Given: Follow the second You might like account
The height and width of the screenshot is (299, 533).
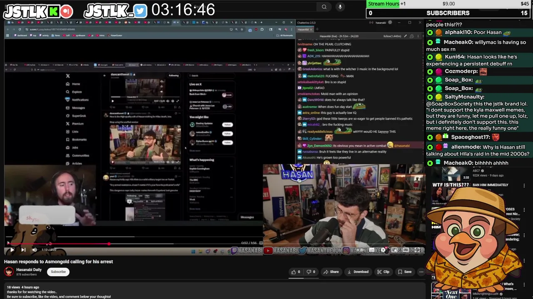Looking at the screenshot, I should click(x=227, y=134).
